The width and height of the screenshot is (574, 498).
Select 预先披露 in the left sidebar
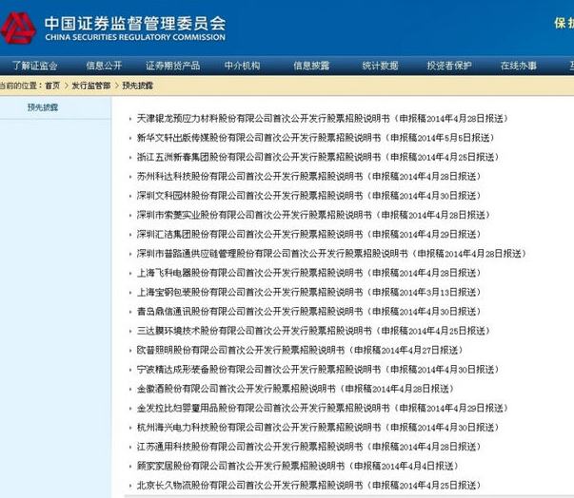(x=43, y=107)
